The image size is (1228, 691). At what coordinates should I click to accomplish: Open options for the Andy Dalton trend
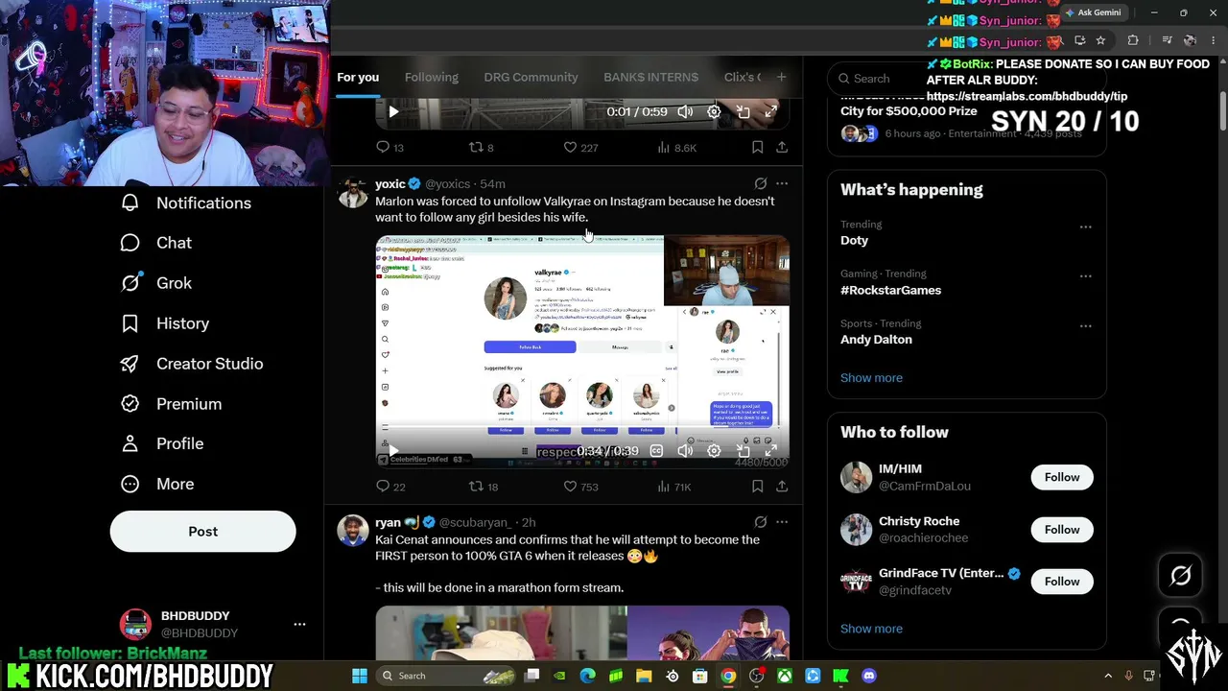tap(1085, 326)
